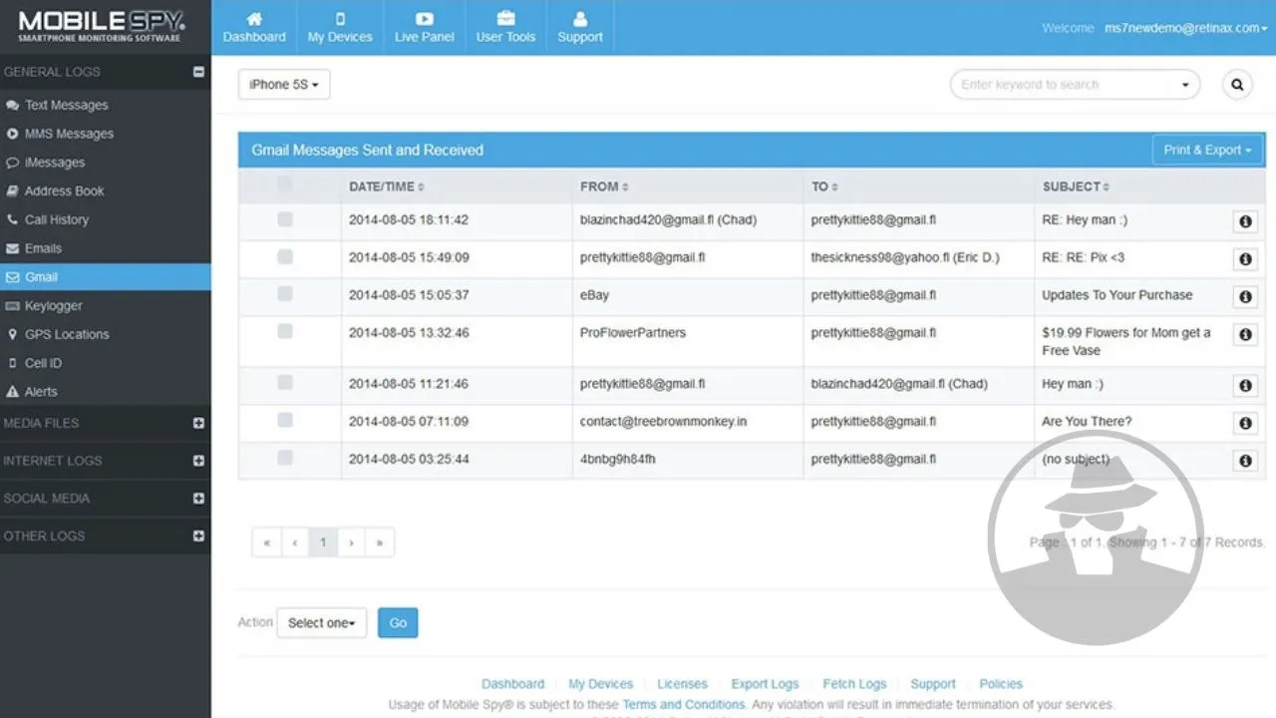Viewport: 1276px width, 718px height.
Task: Open user account dropdown ms7newdemo@retinax.com
Action: 1185,28
